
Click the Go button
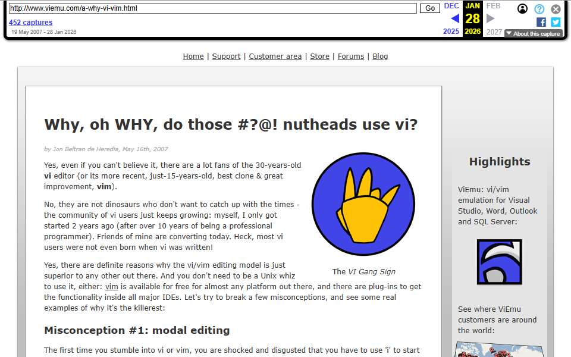429,8
